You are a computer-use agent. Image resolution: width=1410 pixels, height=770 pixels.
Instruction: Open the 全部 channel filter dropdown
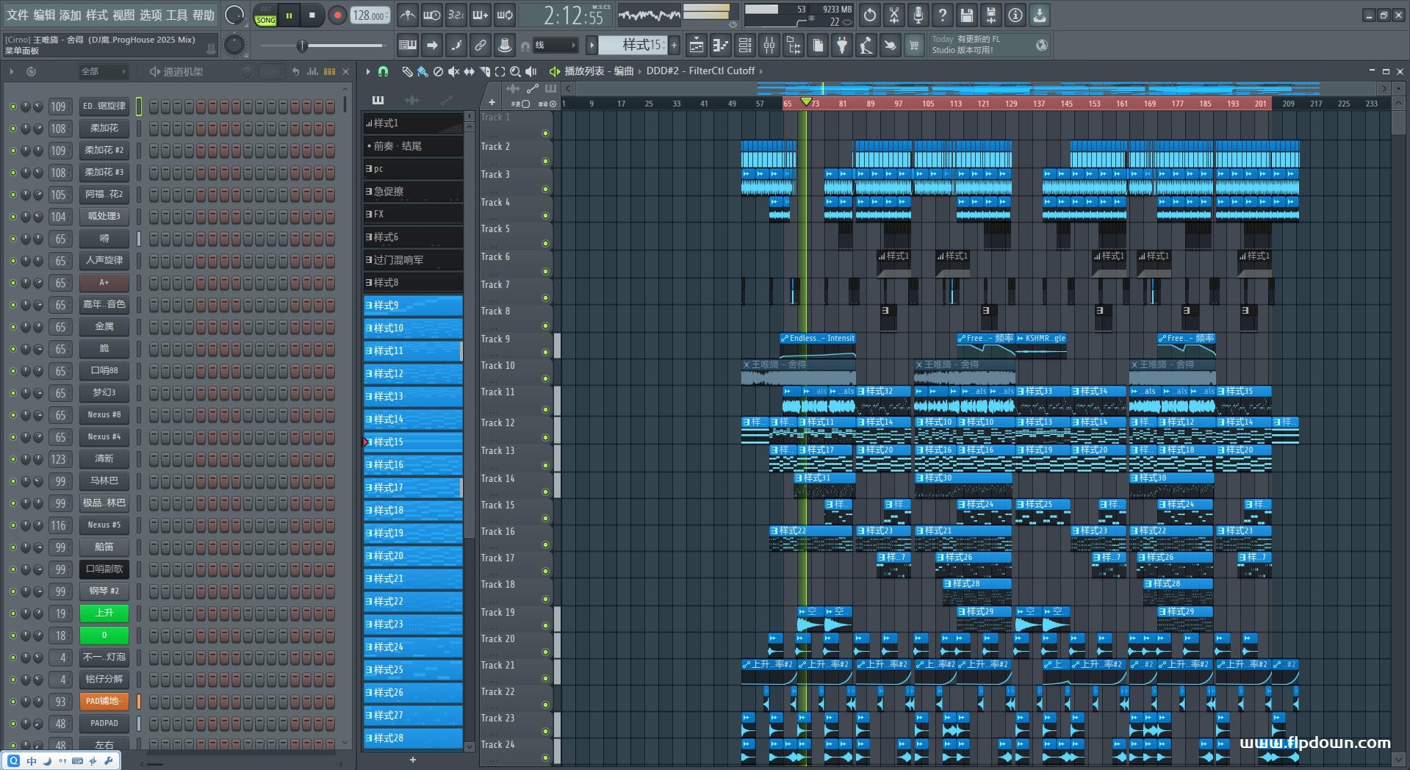(103, 71)
